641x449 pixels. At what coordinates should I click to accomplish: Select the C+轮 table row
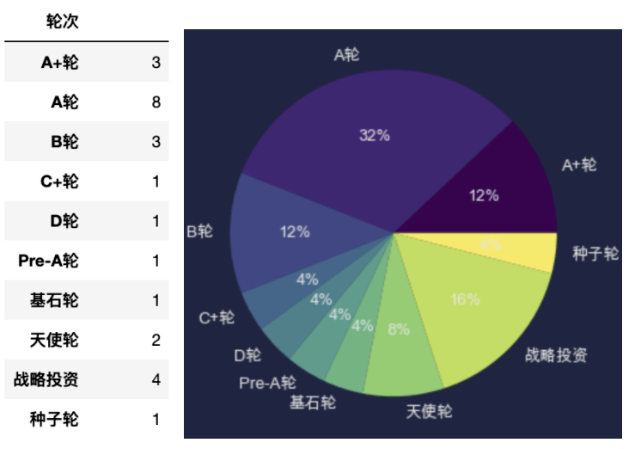click(x=87, y=181)
